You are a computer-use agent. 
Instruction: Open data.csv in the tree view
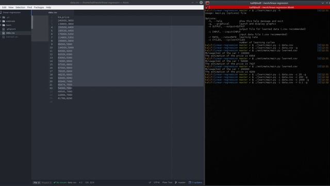[x=10, y=33]
